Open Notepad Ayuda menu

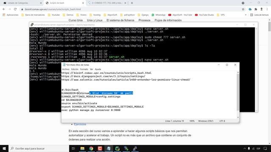98,69
